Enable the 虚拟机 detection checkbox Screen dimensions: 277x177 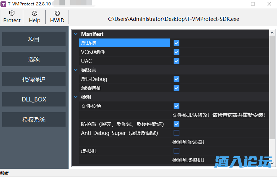click(x=177, y=151)
